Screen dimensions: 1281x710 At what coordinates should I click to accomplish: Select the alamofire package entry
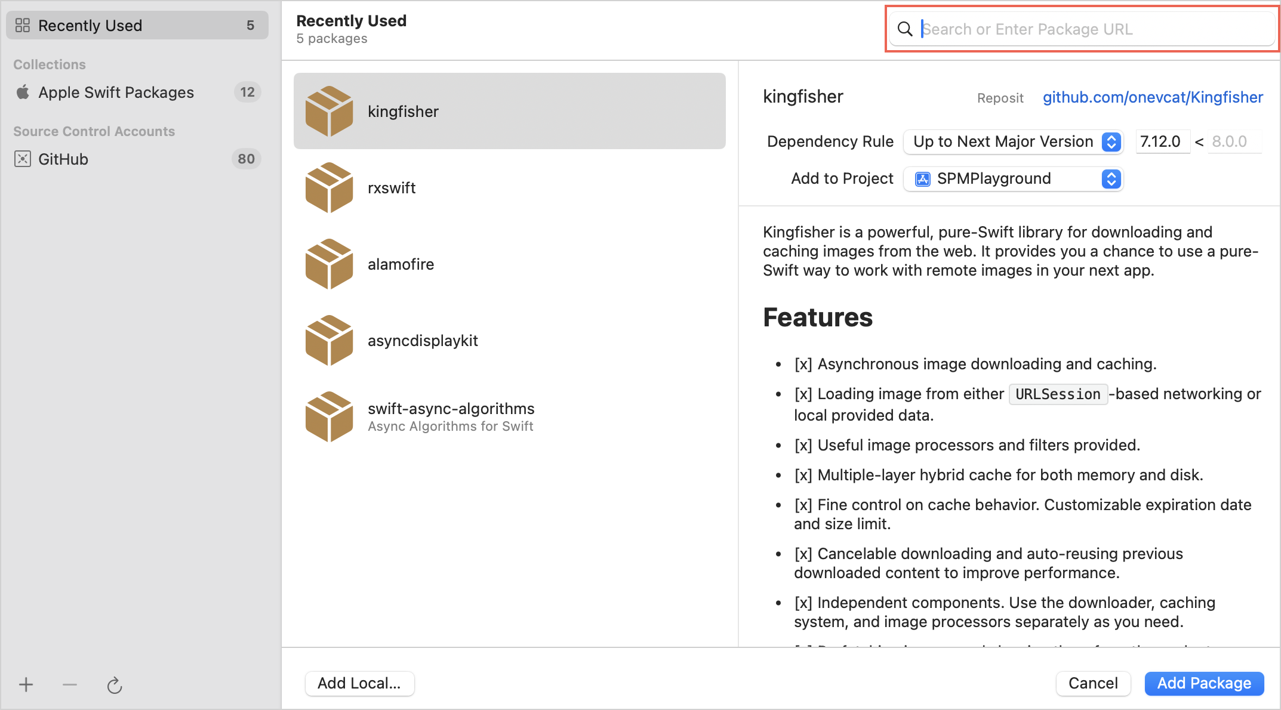(401, 264)
